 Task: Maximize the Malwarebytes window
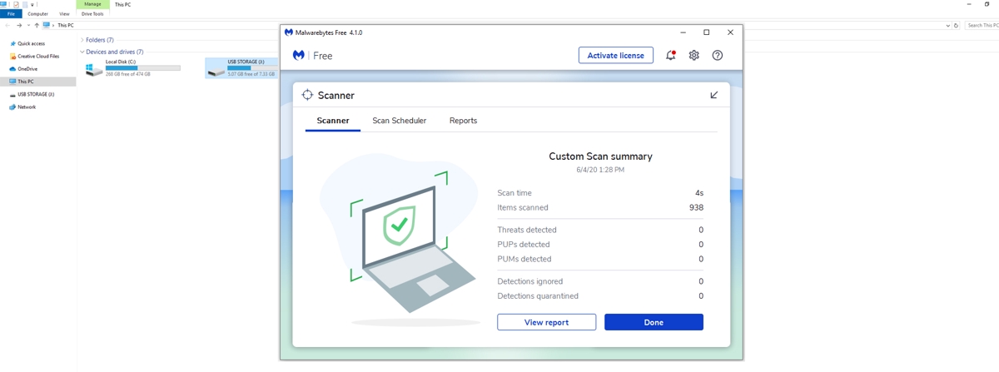tap(707, 32)
